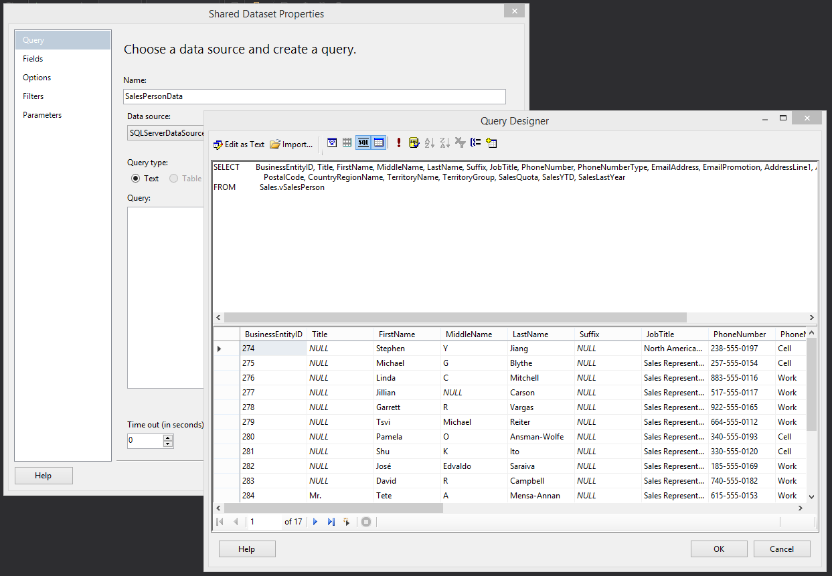Click the Add Table icon
The image size is (832, 576).
(491, 142)
